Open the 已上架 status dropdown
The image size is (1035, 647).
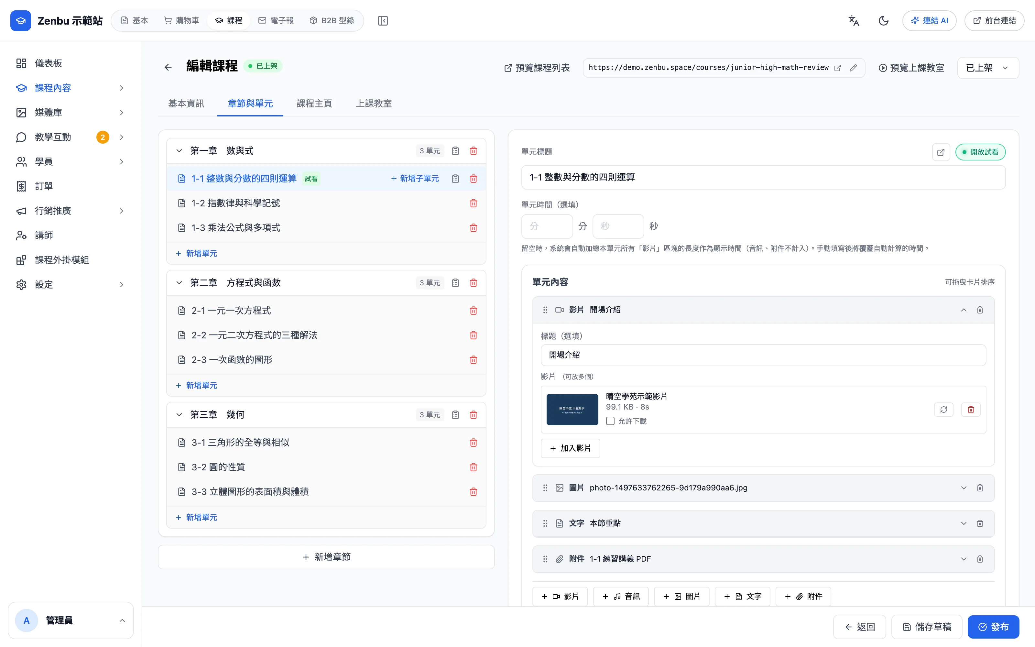[988, 68]
